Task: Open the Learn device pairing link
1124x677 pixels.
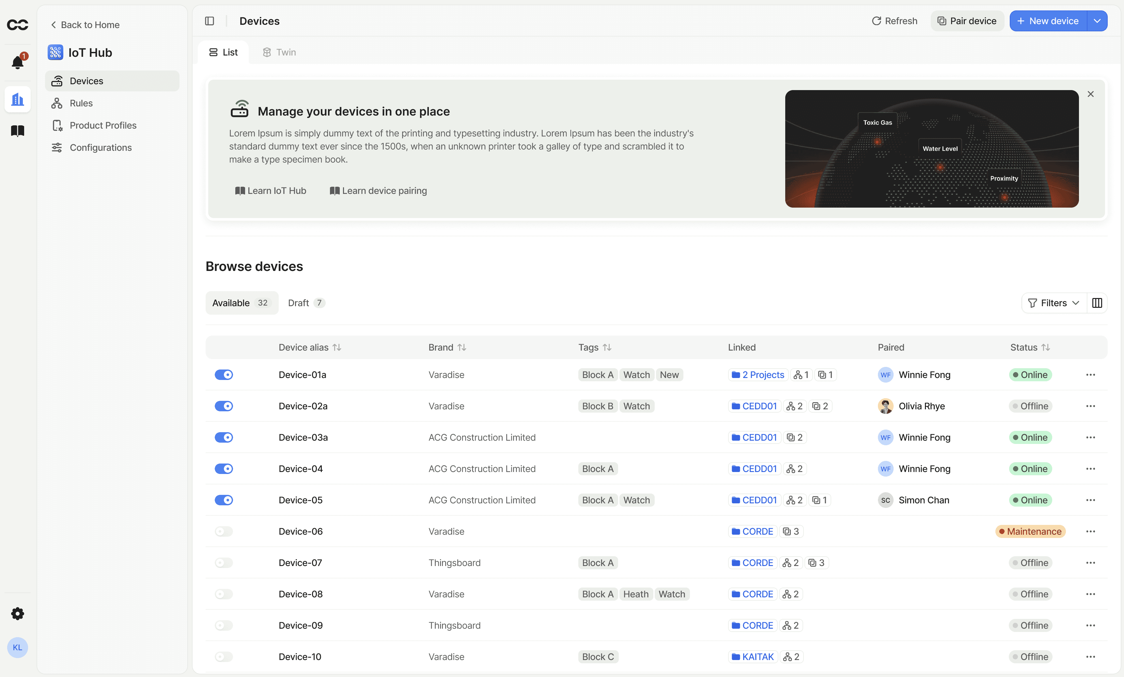Action: pyautogui.click(x=378, y=191)
